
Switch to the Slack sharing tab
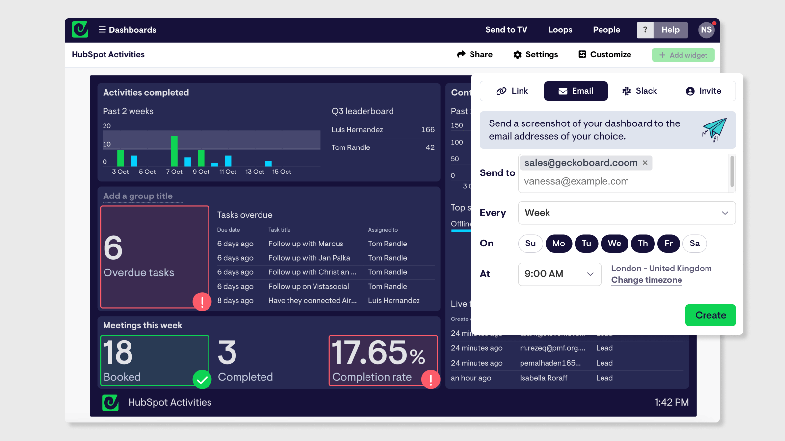tap(639, 91)
